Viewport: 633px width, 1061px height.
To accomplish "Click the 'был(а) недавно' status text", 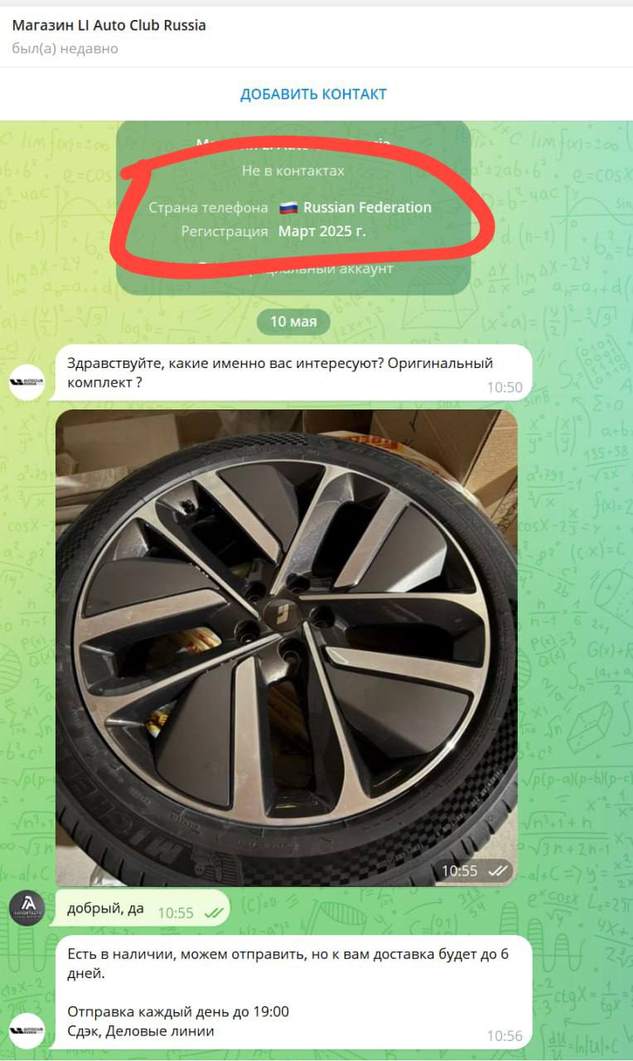I will [x=65, y=49].
